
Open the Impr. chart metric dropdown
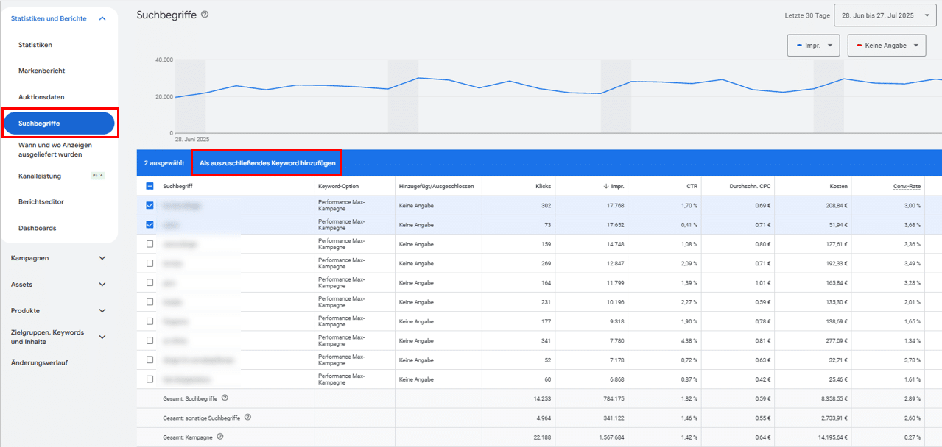(x=814, y=46)
